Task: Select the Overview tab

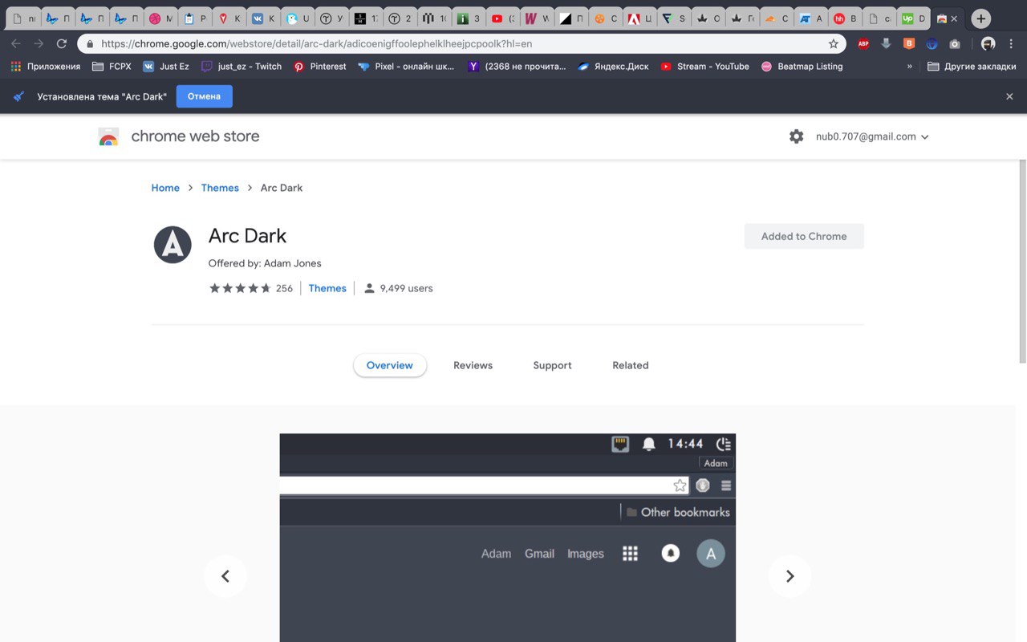Action: (390, 365)
